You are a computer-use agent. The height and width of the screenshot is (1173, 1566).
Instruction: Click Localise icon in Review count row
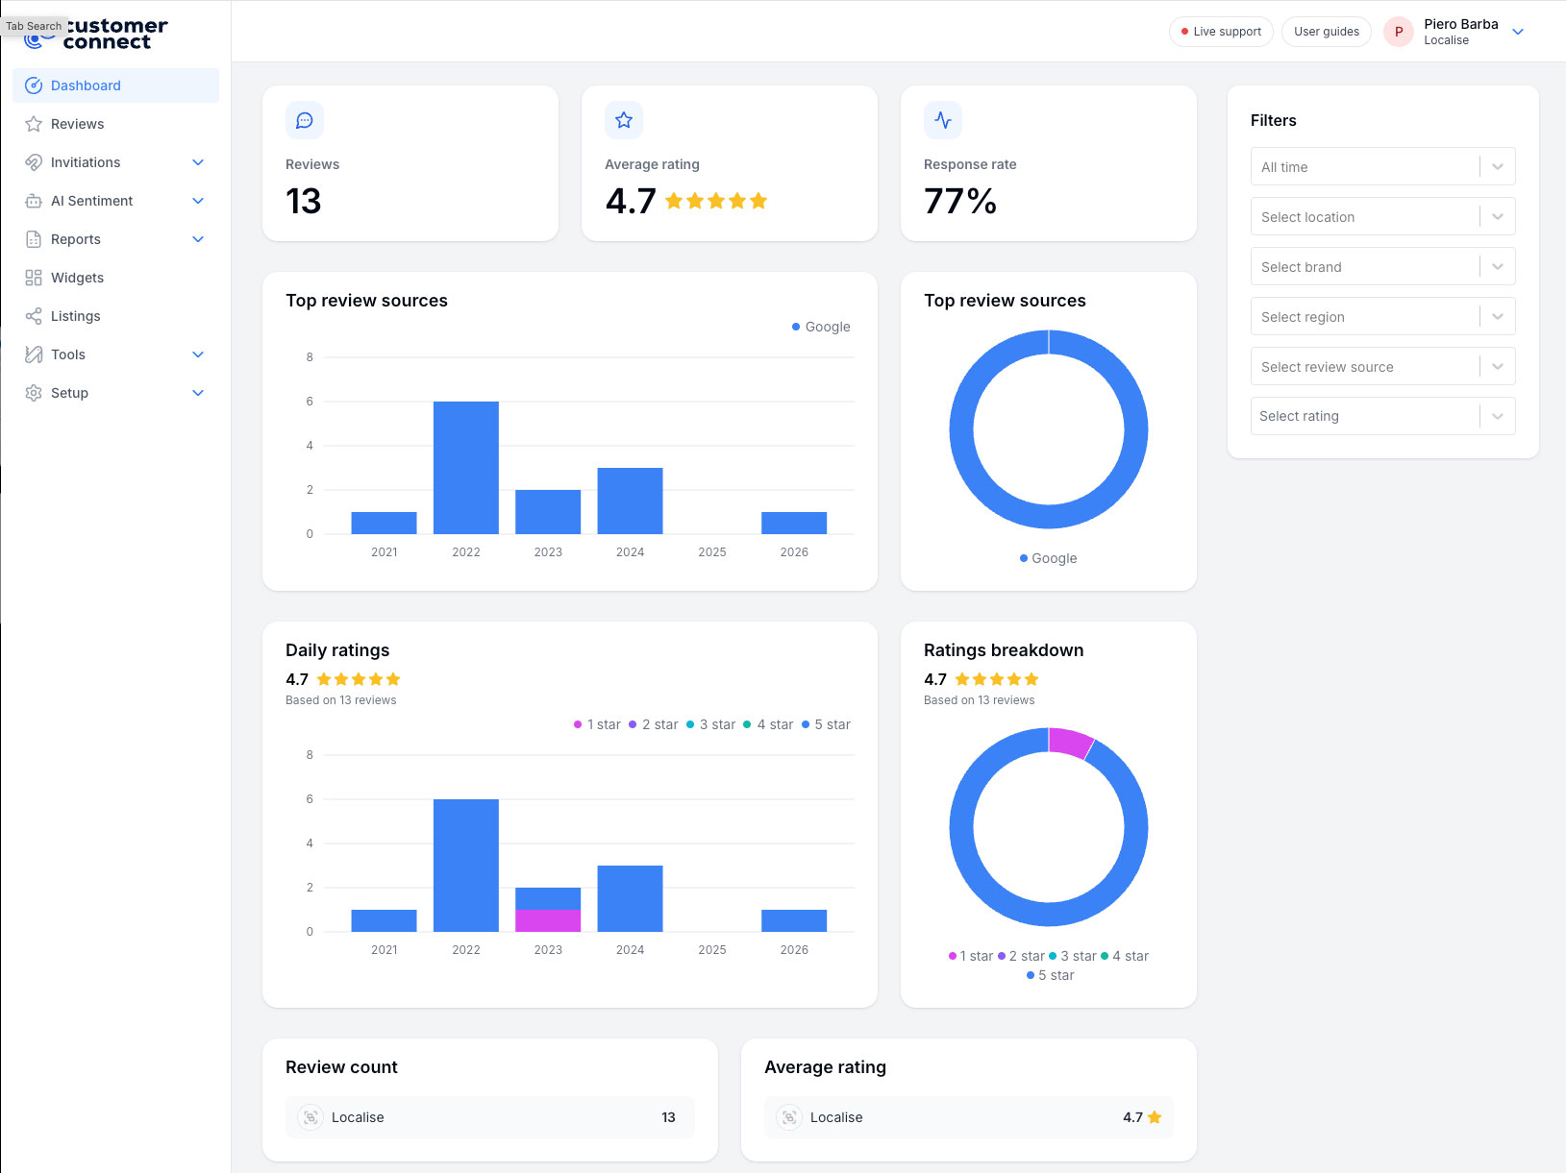[x=311, y=1117]
